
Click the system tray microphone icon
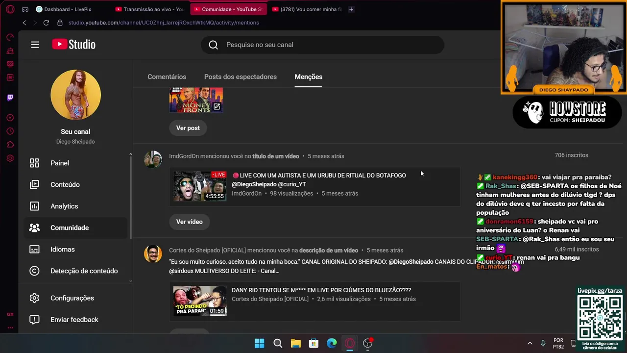pos(543,343)
